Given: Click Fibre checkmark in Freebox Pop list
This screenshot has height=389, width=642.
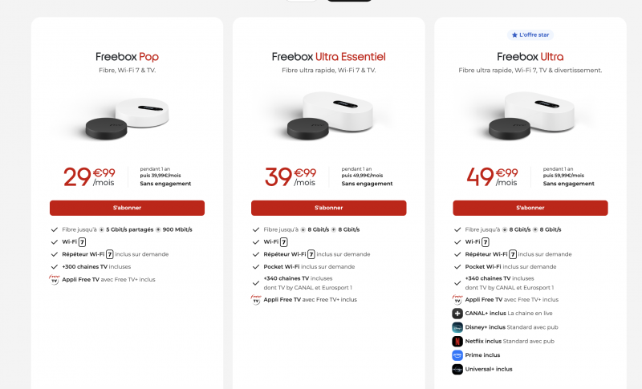Looking at the screenshot, I should [54, 229].
